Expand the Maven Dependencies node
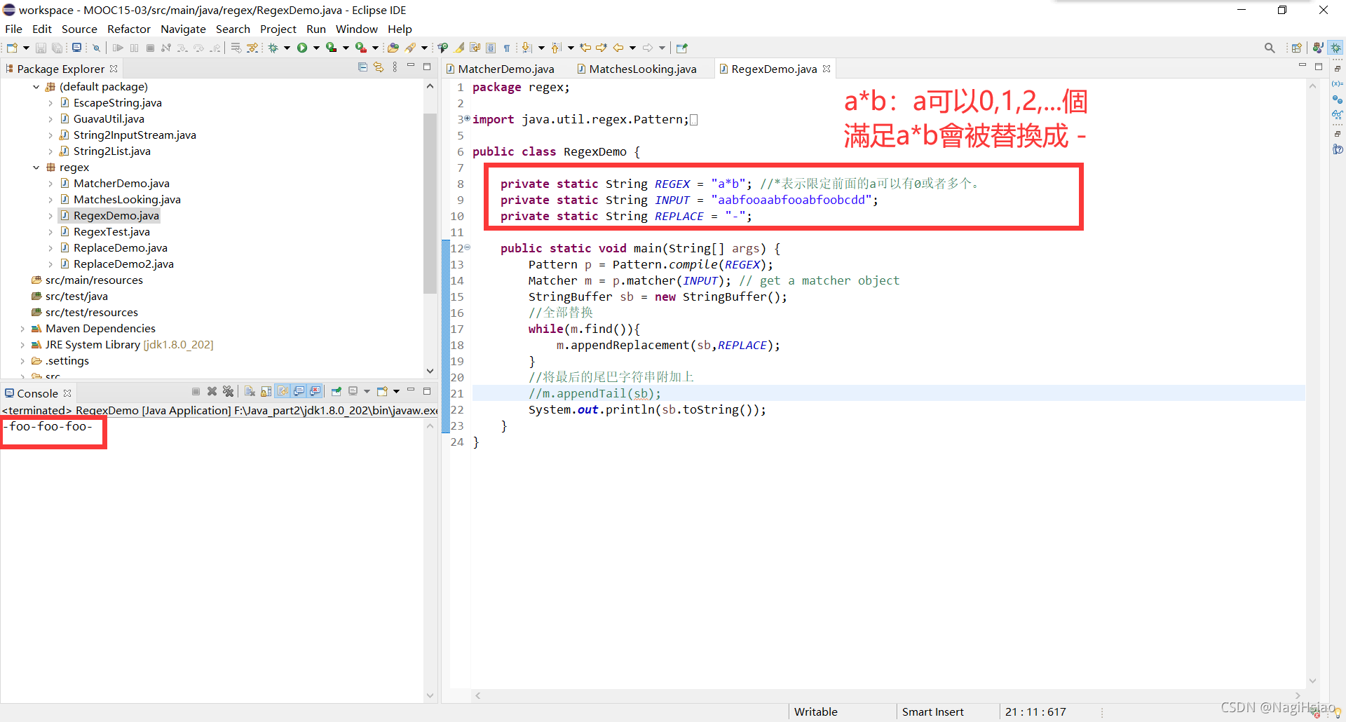Viewport: 1346px width, 722px height. (22, 329)
